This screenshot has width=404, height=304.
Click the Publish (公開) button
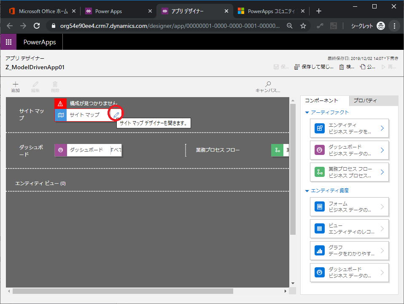pos(367,67)
